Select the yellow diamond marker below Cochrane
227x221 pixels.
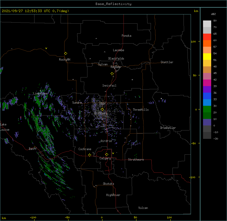tap(90, 155)
